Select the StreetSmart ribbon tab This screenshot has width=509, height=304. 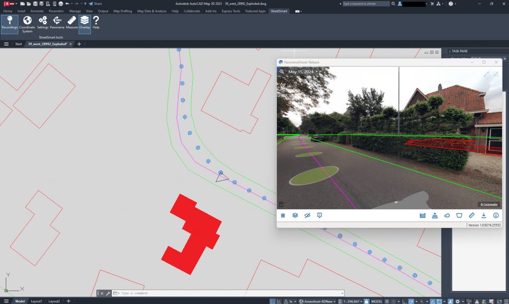coord(279,11)
